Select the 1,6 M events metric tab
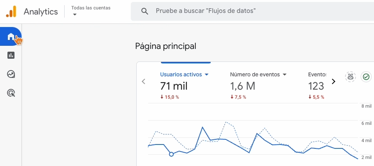Screen dimensions: 374x166 click(x=242, y=86)
